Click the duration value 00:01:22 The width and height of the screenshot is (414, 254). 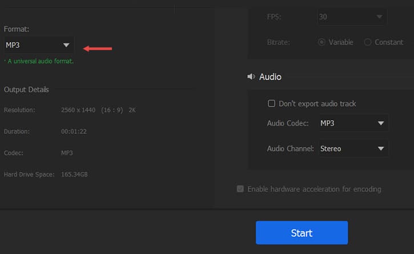74,132
